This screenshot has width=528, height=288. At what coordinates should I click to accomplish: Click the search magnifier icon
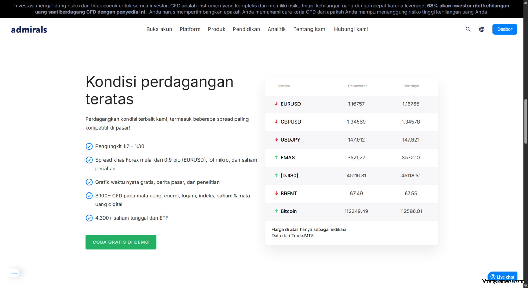pos(468,29)
